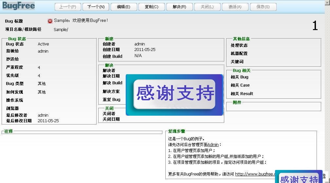The width and height of the screenshot is (330, 183).
Task: Click the '操作系统' label
Action: click(x=14, y=100)
